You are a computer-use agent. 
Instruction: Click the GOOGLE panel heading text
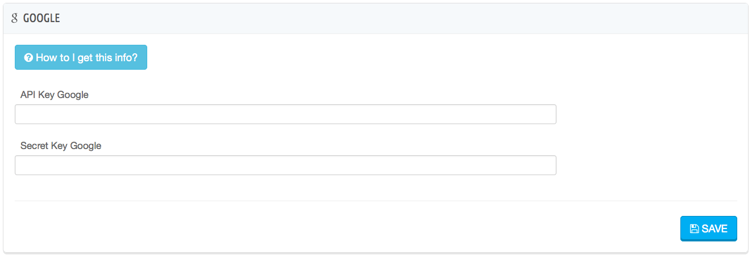(41, 18)
